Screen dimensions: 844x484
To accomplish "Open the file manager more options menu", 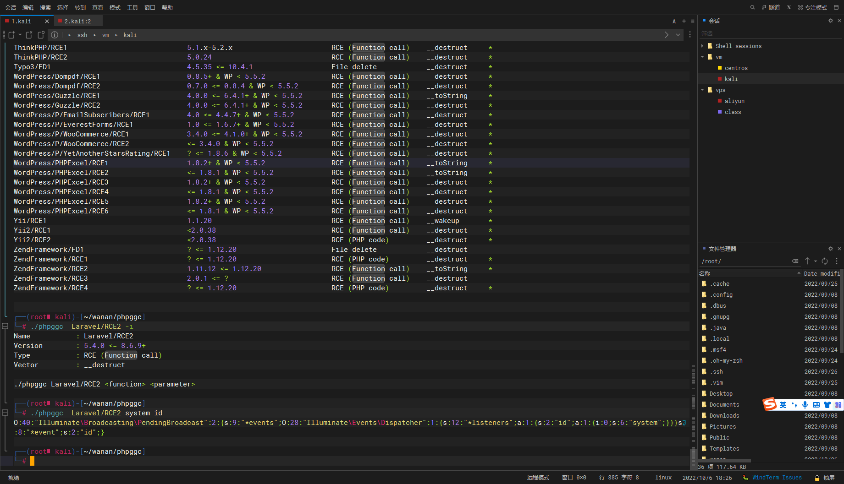I will 837,261.
